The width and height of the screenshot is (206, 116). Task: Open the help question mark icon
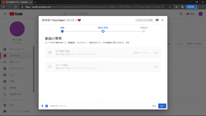(181, 14)
